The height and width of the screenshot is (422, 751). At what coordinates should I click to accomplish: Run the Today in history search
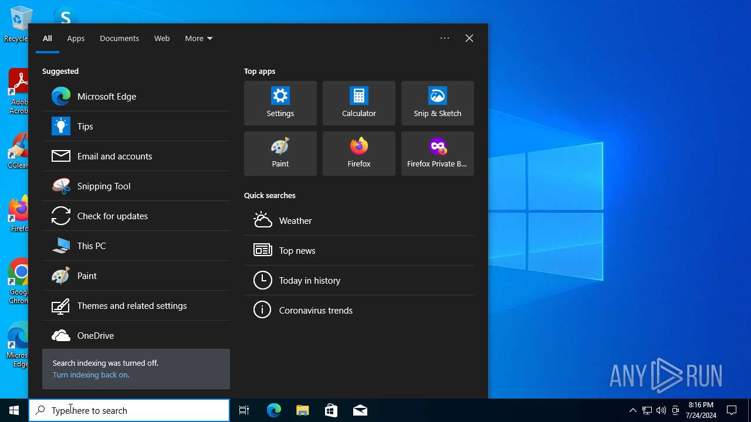tap(359, 280)
